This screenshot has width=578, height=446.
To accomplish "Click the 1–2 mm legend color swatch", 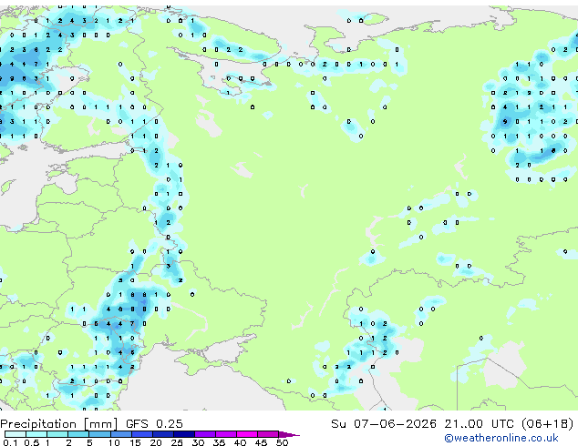I will point(57,434).
